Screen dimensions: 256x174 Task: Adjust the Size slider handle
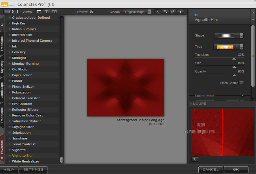[x=234, y=67]
